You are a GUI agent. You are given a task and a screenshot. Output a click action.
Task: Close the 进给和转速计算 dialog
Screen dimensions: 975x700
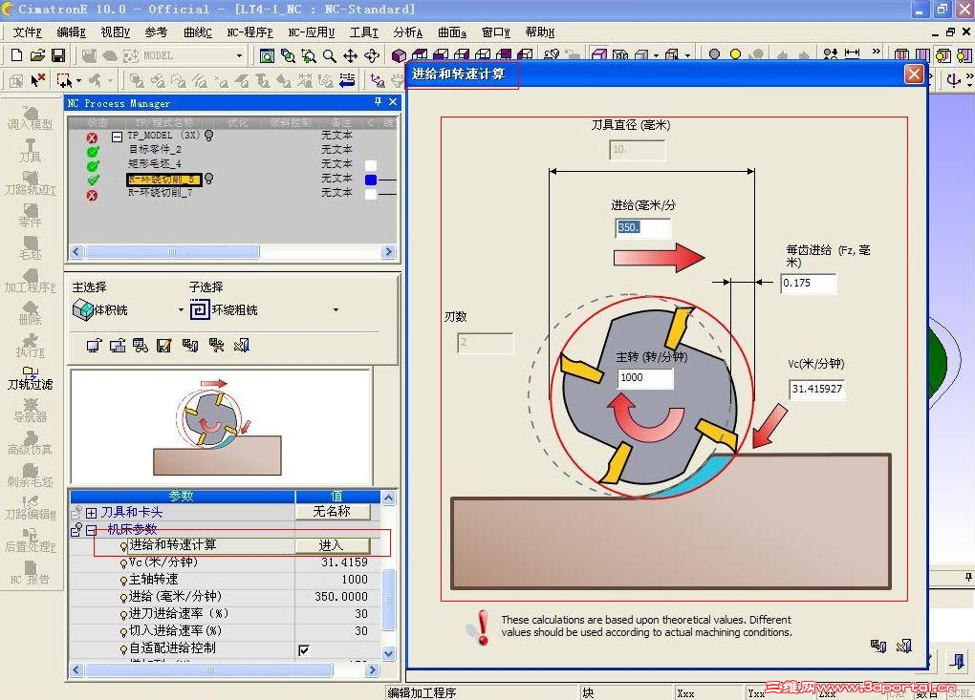click(x=914, y=74)
